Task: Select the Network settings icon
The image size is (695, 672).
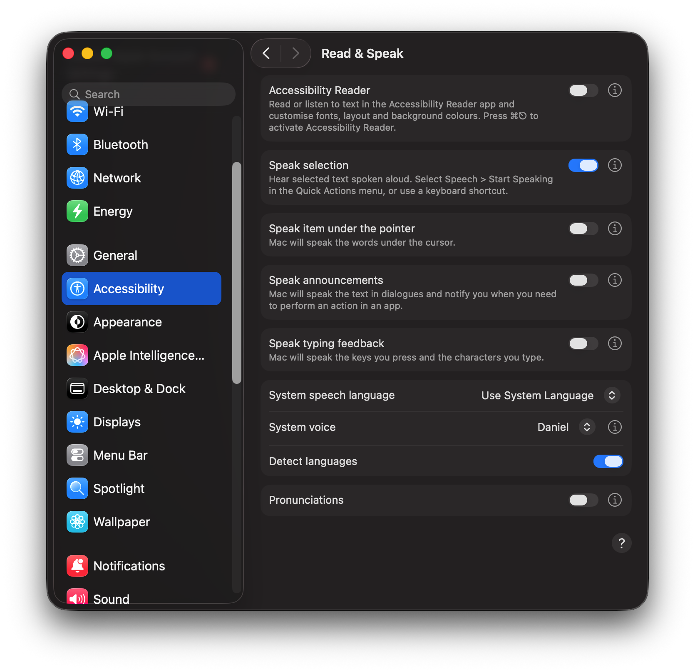Action: pos(77,178)
